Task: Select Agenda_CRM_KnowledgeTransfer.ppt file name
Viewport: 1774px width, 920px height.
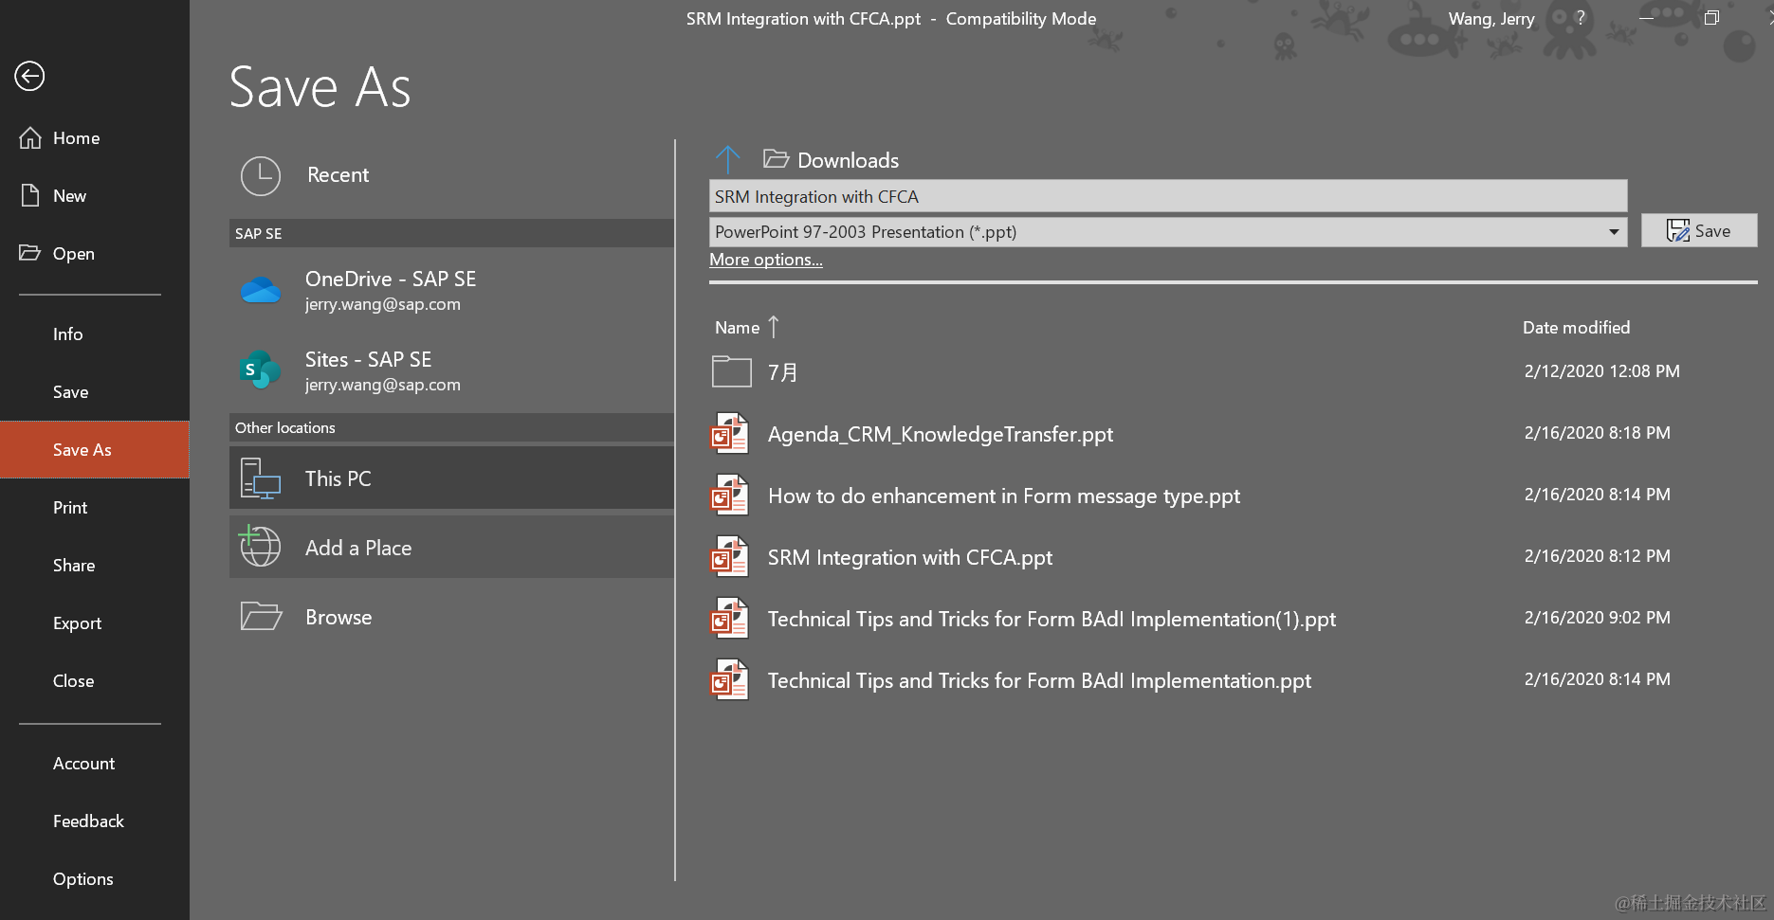Action: coord(941,434)
